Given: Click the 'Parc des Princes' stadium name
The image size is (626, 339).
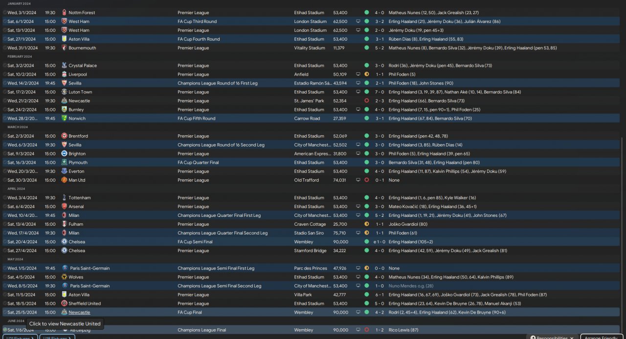Looking at the screenshot, I should pos(310,268).
